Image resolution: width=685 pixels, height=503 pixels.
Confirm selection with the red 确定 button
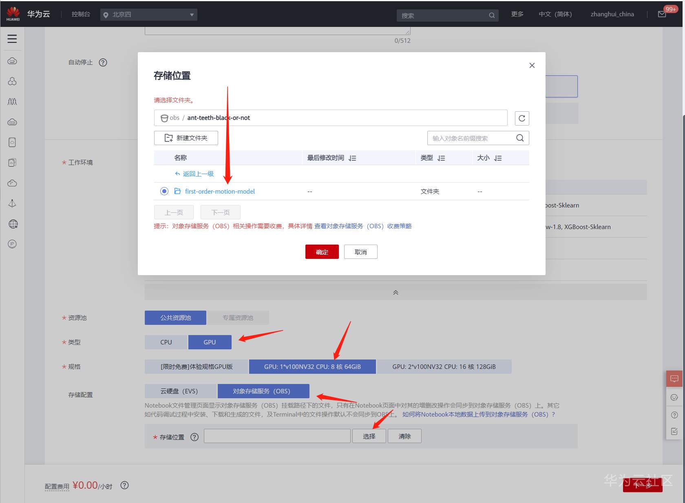(x=322, y=252)
